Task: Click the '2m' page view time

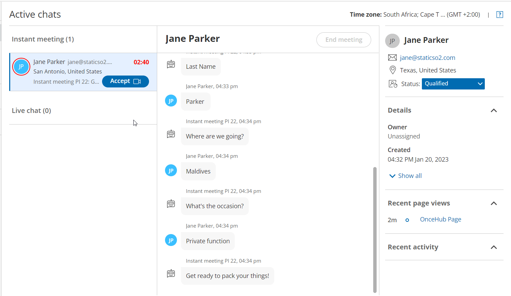Action: coord(392,220)
